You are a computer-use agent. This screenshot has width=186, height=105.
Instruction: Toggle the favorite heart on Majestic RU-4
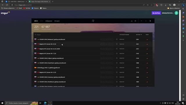pyautogui.click(x=38, y=44)
